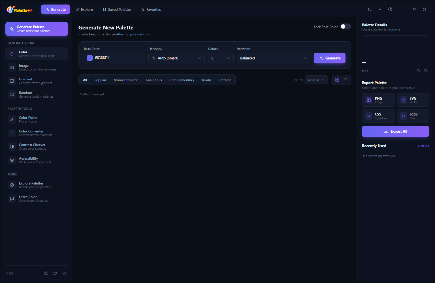This screenshot has width=435, height=283.
Task: Open the help question-mark icon
Action: click(390, 9)
